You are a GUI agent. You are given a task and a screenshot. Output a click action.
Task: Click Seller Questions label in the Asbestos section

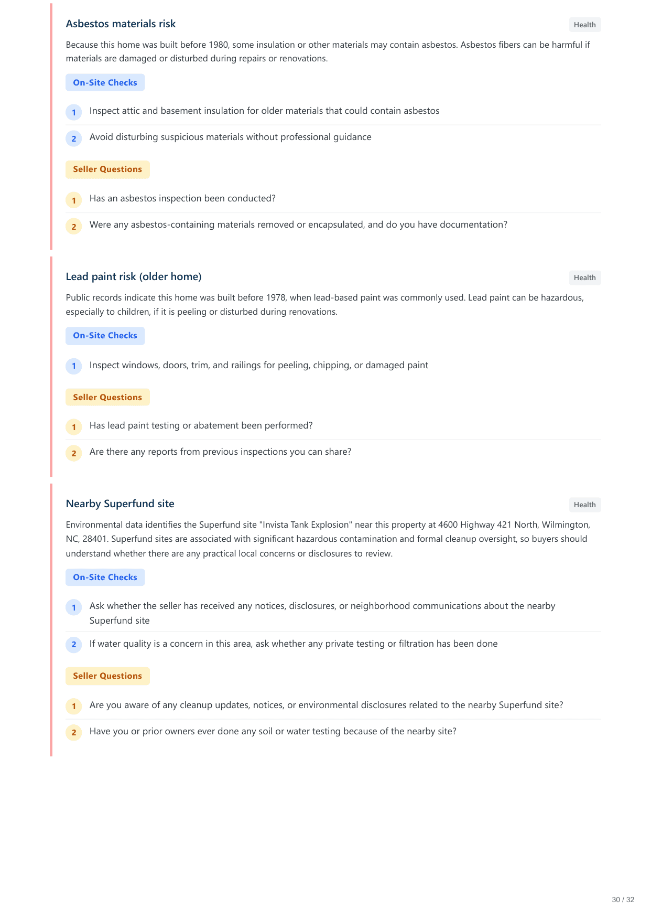pos(107,169)
